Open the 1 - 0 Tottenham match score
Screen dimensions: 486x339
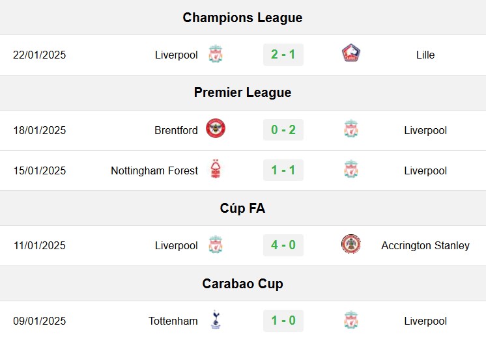tap(283, 321)
